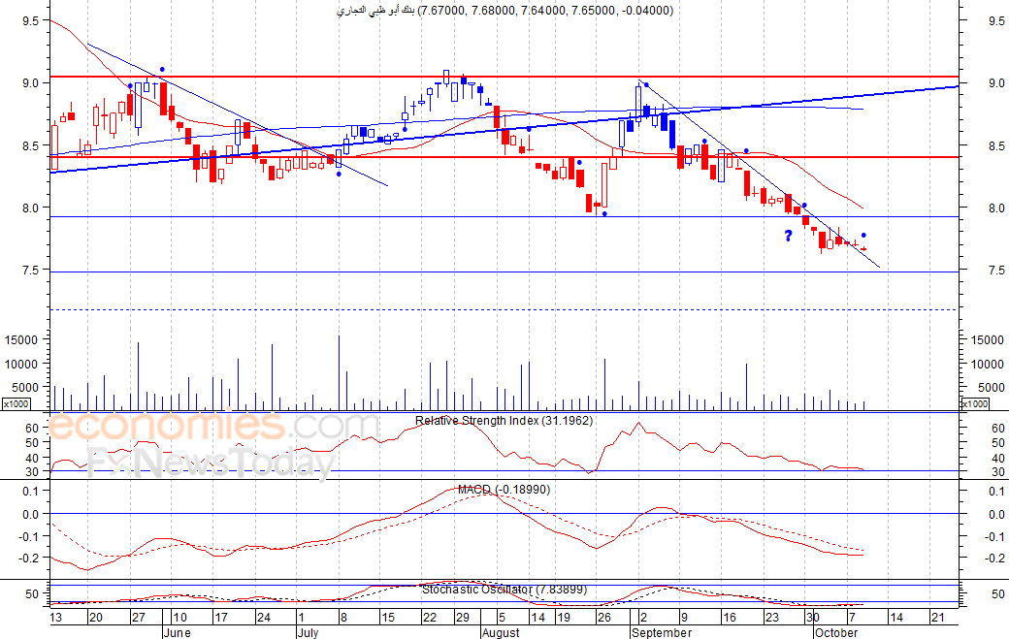Image resolution: width=1009 pixels, height=639 pixels.
Task: Click the 7.5 price label on right axis
Action: coord(996,271)
